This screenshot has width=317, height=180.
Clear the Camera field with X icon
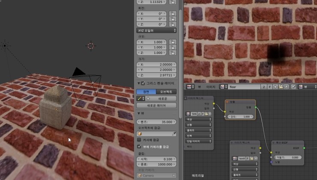coord(173,175)
